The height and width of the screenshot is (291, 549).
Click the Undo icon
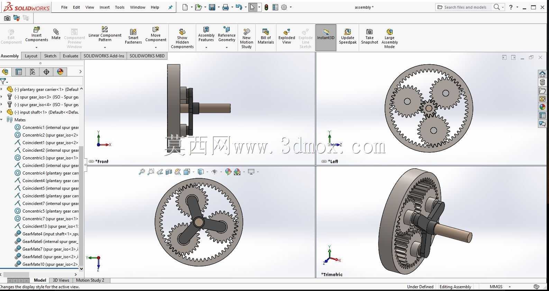(x=239, y=7)
